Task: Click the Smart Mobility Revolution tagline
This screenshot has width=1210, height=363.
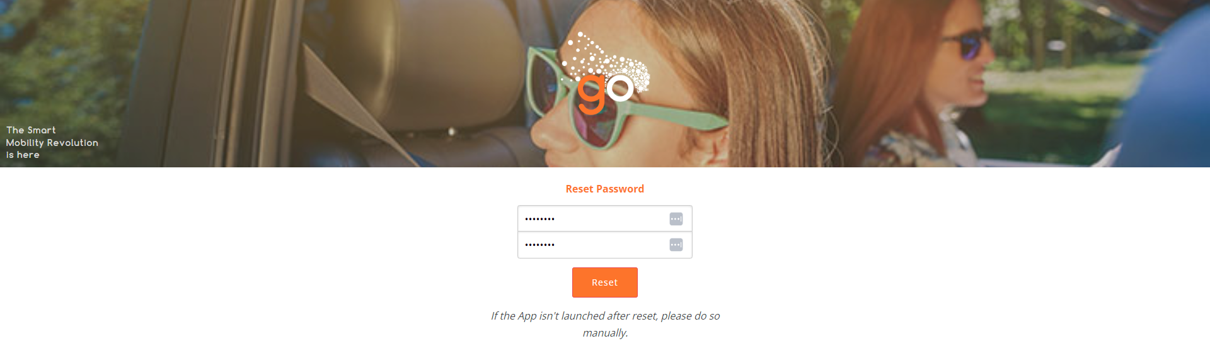Action: [x=52, y=142]
